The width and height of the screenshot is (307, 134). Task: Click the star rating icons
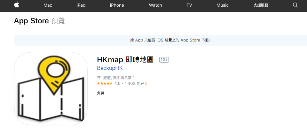coord(105,84)
